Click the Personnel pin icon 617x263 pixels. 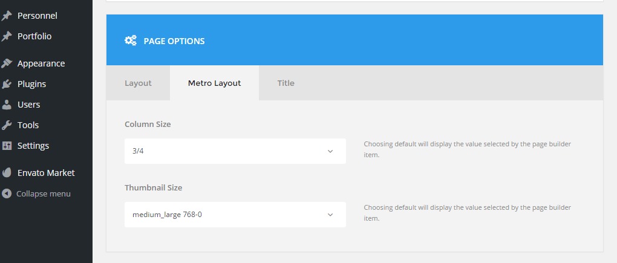(7, 16)
